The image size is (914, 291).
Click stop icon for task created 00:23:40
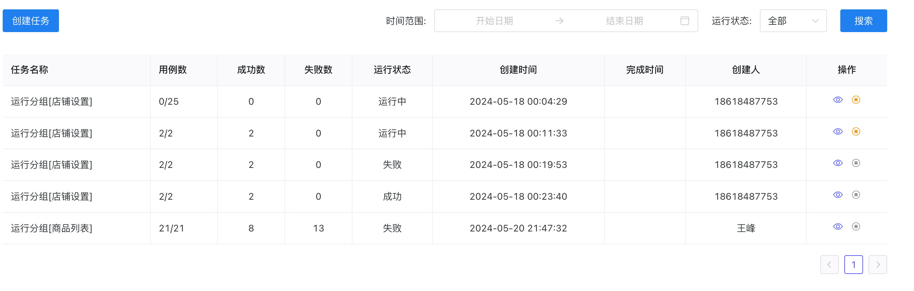tap(856, 195)
